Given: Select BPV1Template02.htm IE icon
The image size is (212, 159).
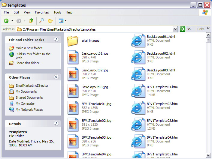Looking at the screenshot, I should coord(138,108).
